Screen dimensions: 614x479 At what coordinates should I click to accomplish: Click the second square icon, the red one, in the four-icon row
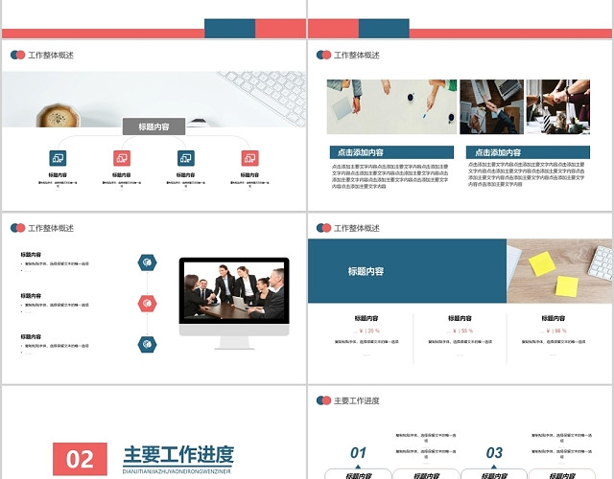(122, 158)
